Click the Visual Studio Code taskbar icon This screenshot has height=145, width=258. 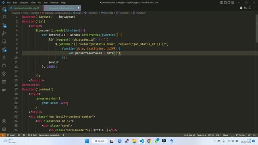pos(141,141)
